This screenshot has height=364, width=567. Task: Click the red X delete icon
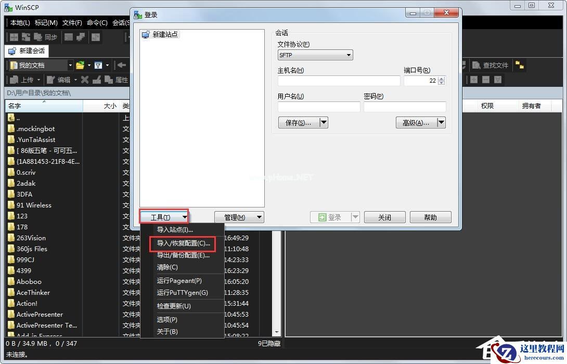pos(85,80)
